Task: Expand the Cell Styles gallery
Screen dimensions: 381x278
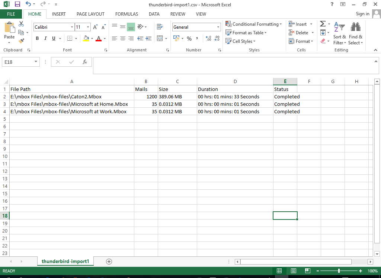Action: (241, 41)
